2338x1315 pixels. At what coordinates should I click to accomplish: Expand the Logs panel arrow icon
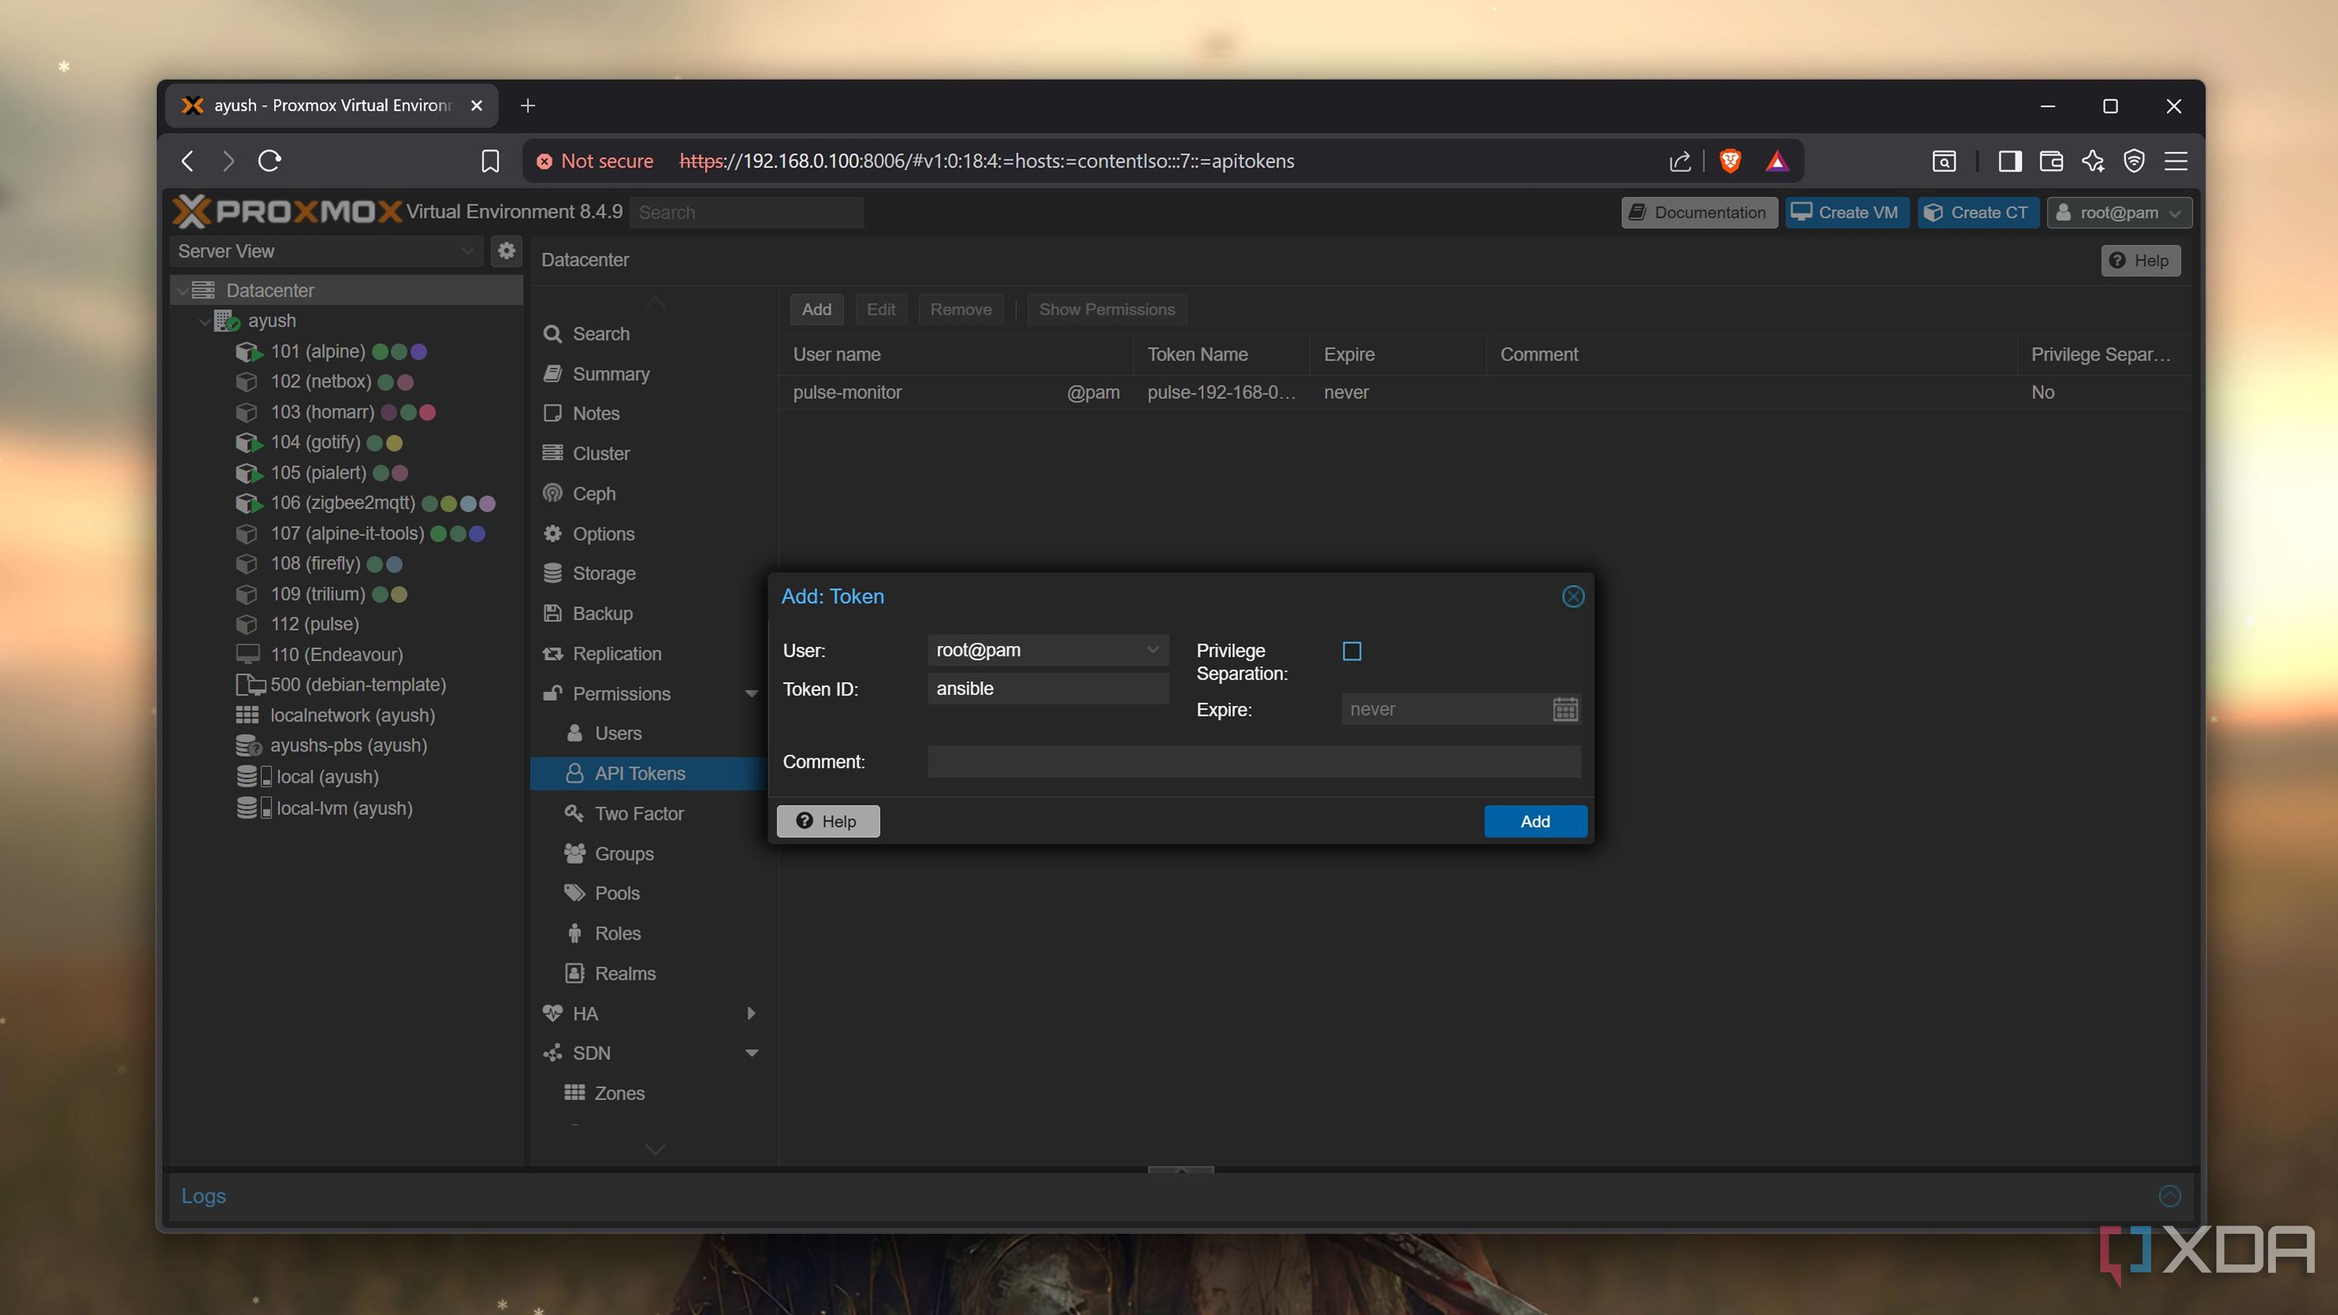2169,1195
